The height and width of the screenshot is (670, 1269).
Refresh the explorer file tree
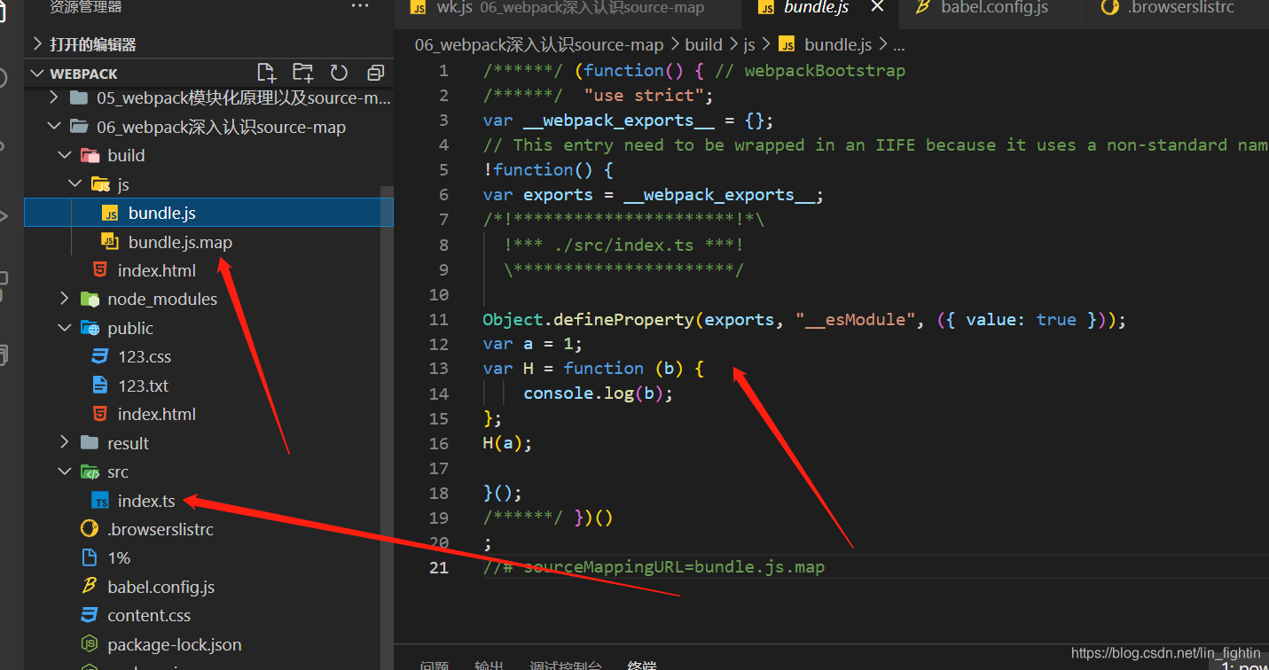[x=339, y=73]
